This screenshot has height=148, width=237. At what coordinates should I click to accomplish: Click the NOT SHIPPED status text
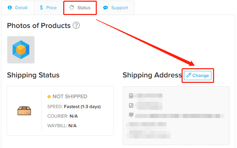click(70, 97)
